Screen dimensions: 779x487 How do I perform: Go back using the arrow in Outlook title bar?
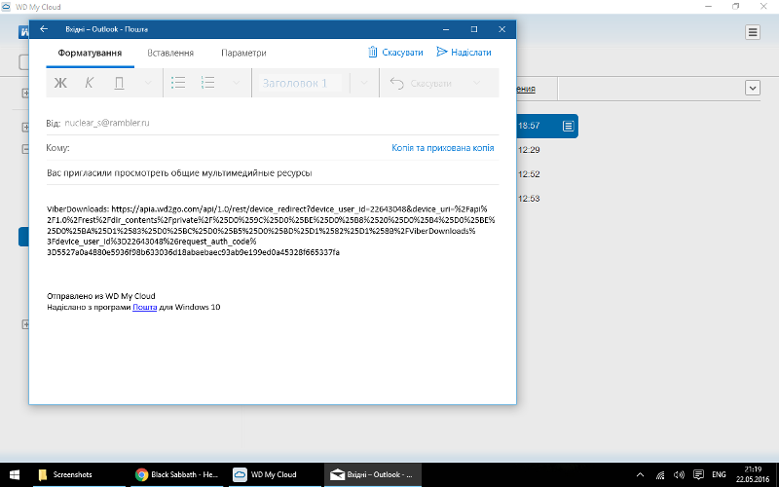(44, 29)
